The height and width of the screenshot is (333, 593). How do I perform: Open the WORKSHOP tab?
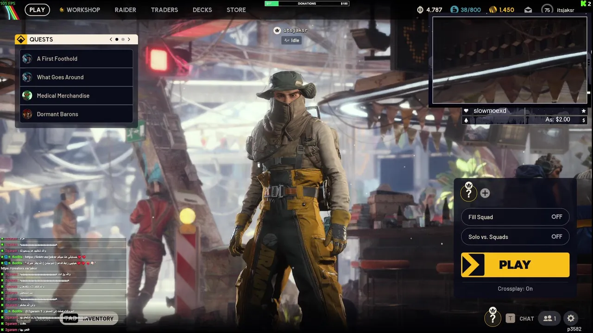pyautogui.click(x=83, y=10)
